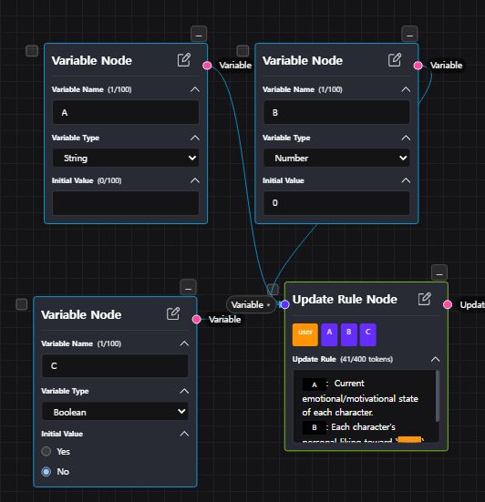Open the String variable type dropdown

point(126,158)
